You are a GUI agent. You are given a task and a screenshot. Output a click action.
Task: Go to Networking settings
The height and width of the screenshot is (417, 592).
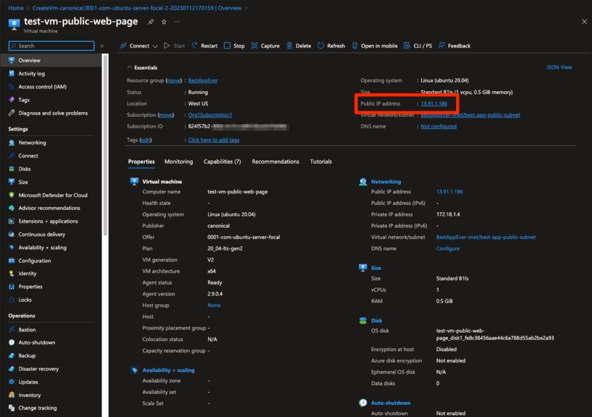click(32, 143)
